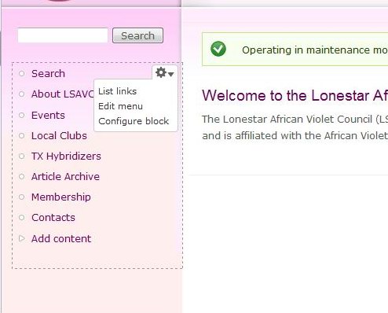Image resolution: width=388 pixels, height=313 pixels.
Task: Go to the Membership page
Action: (61, 197)
